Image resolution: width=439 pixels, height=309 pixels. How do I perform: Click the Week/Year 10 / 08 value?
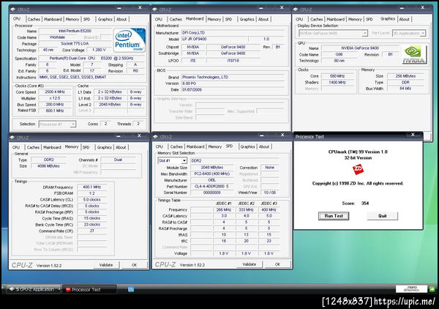tap(270, 193)
